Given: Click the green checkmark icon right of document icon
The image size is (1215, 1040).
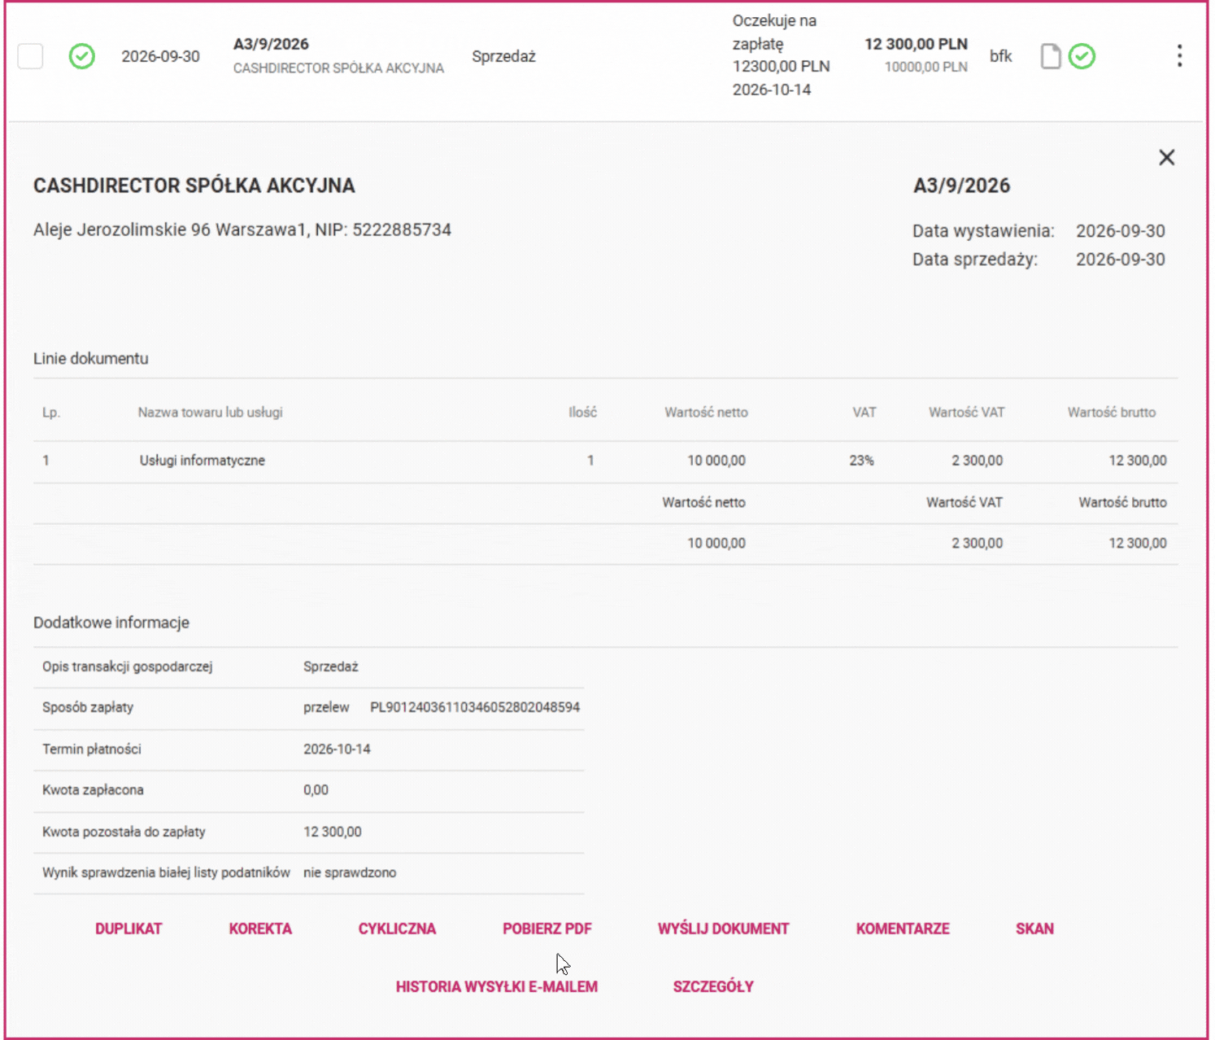Looking at the screenshot, I should click(x=1082, y=56).
